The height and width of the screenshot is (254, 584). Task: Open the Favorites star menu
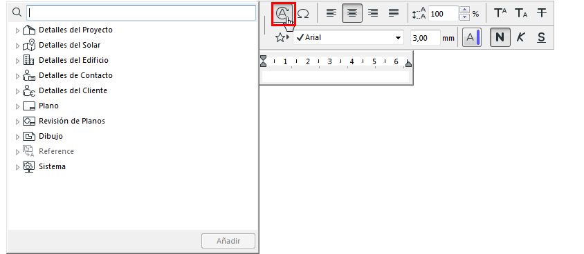(x=282, y=37)
